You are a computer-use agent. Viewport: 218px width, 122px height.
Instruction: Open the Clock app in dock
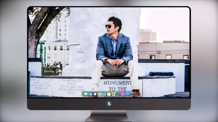[x=95, y=94]
